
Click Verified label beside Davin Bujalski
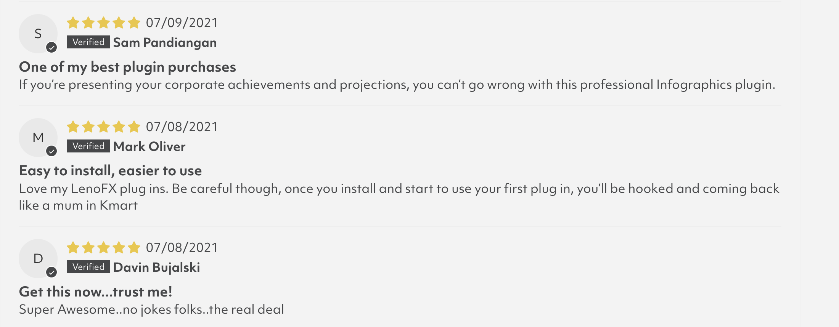point(88,267)
